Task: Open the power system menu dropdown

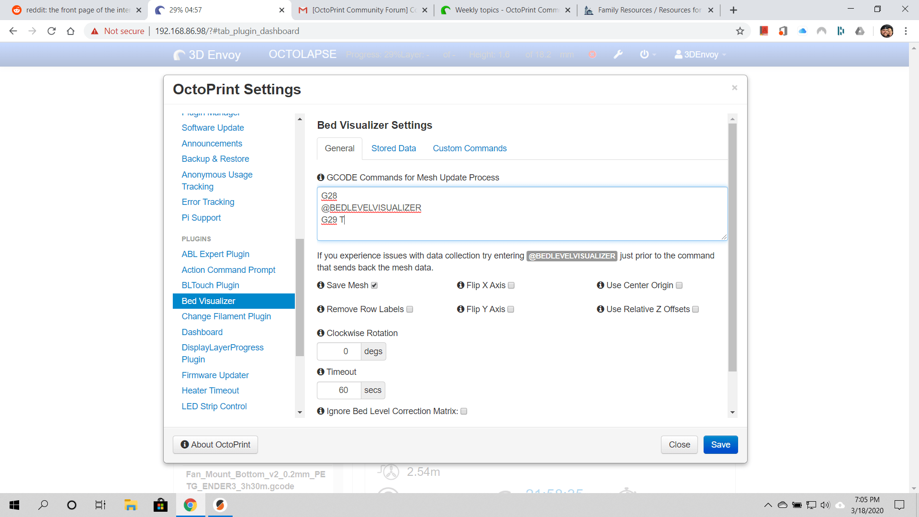Action: point(648,55)
